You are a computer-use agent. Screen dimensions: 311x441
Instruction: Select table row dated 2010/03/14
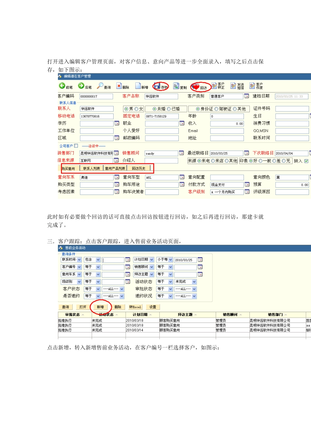click(184, 330)
